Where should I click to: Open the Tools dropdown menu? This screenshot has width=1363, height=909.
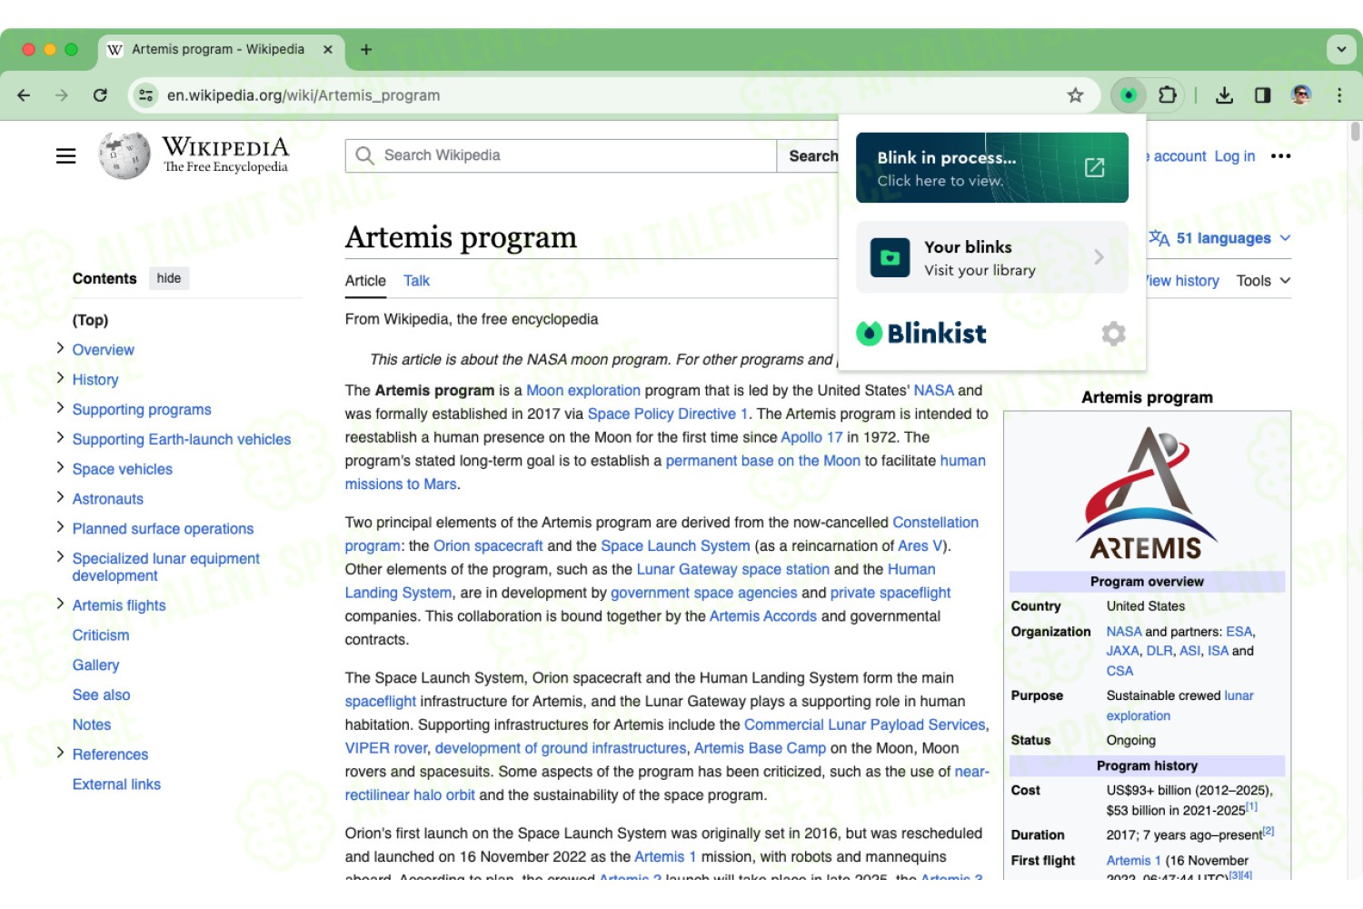pyautogui.click(x=1263, y=281)
